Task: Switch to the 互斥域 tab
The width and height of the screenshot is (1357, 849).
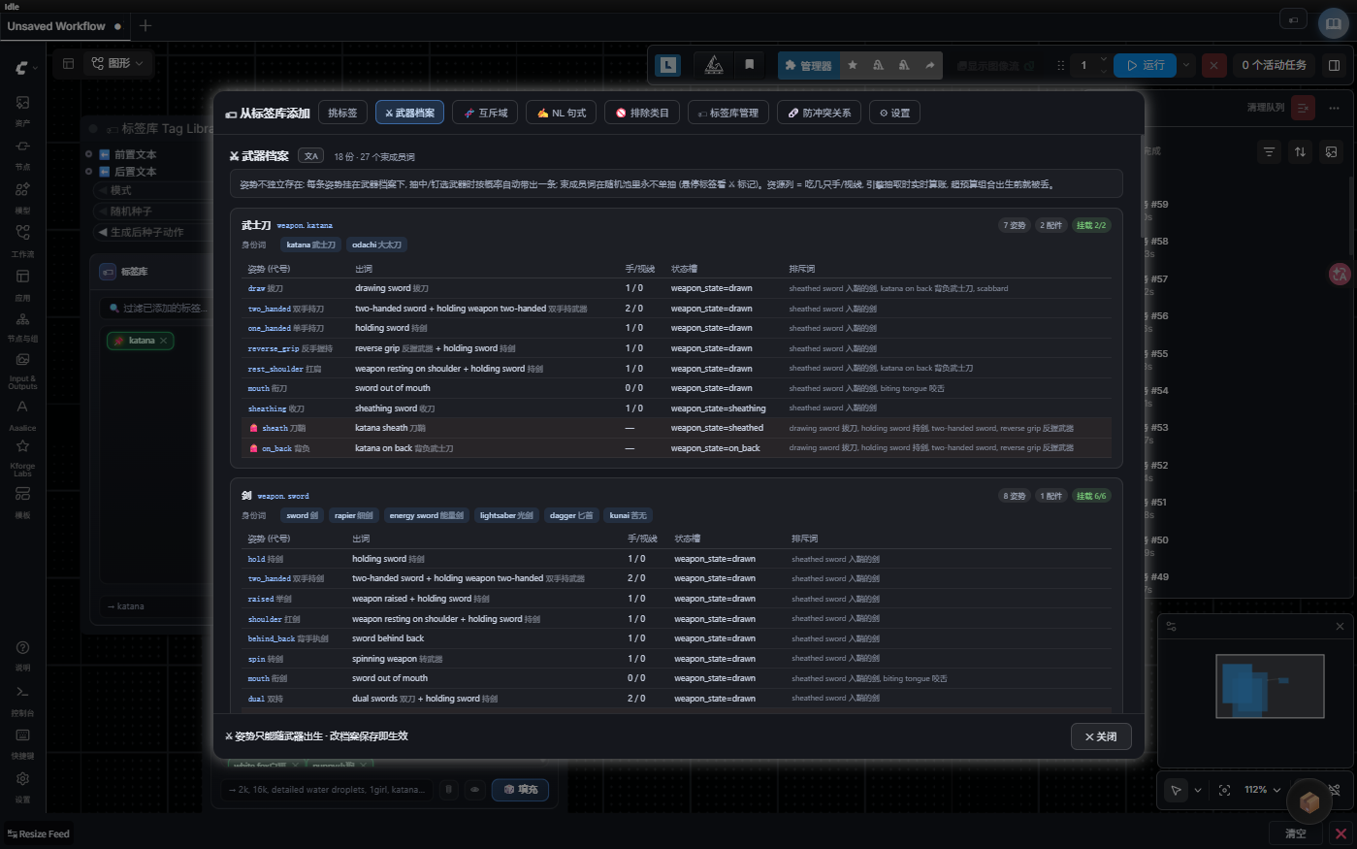Action: pyautogui.click(x=485, y=113)
